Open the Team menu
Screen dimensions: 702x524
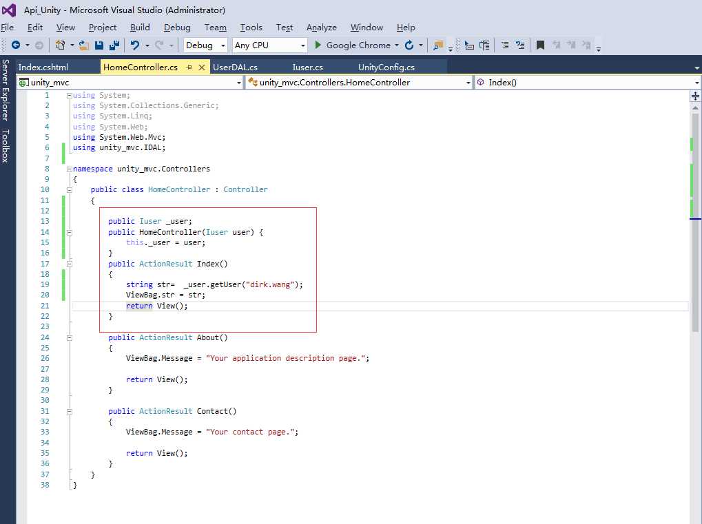pos(216,28)
